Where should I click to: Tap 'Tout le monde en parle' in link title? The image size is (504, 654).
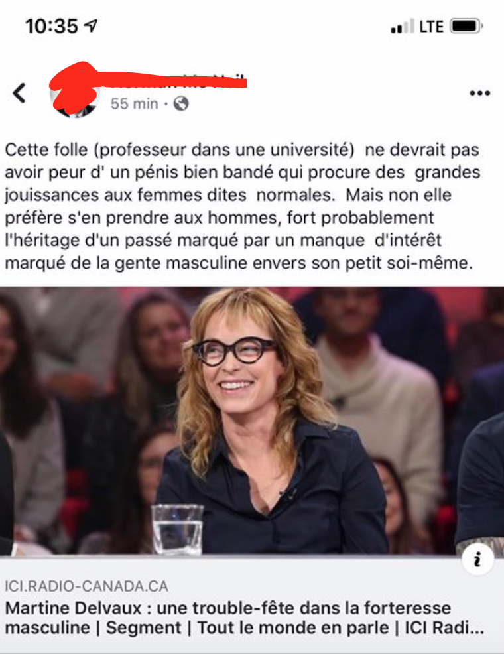292,627
